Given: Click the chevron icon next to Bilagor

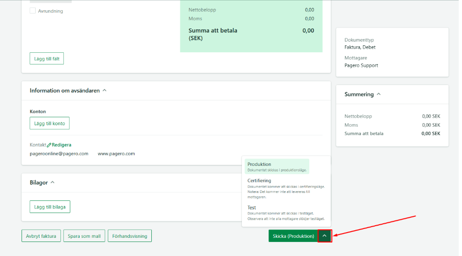Looking at the screenshot, I should pos(52,182).
